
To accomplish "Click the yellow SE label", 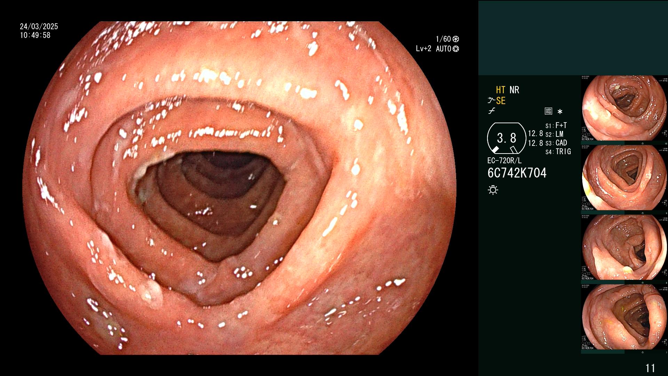I will point(501,101).
